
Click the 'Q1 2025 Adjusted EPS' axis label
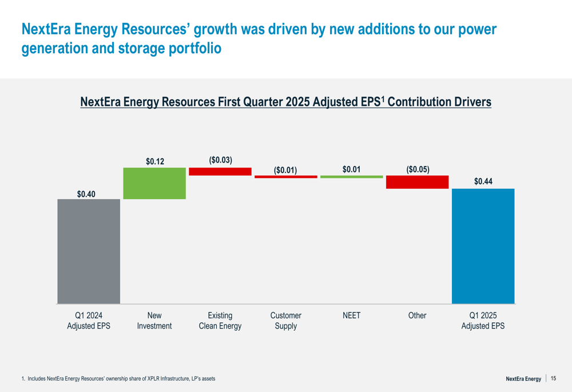[x=483, y=320]
